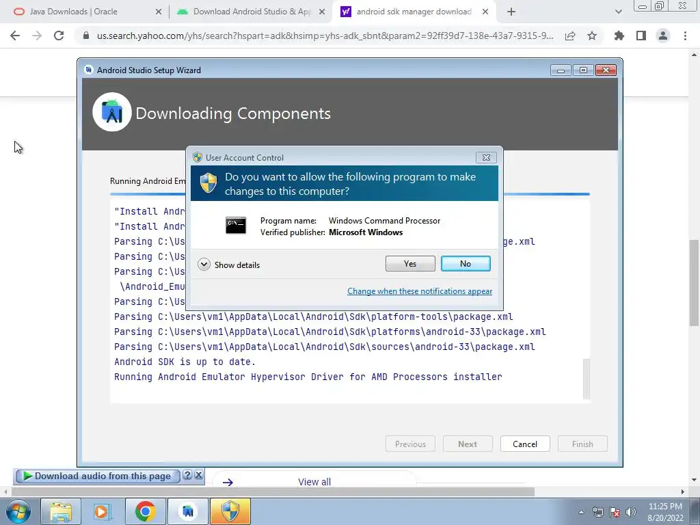The image size is (700, 525).
Task: Open Windows Explorer from taskbar
Action: pos(61,511)
